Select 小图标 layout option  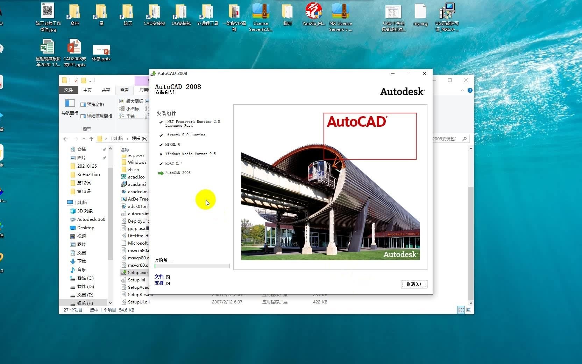coord(129,108)
